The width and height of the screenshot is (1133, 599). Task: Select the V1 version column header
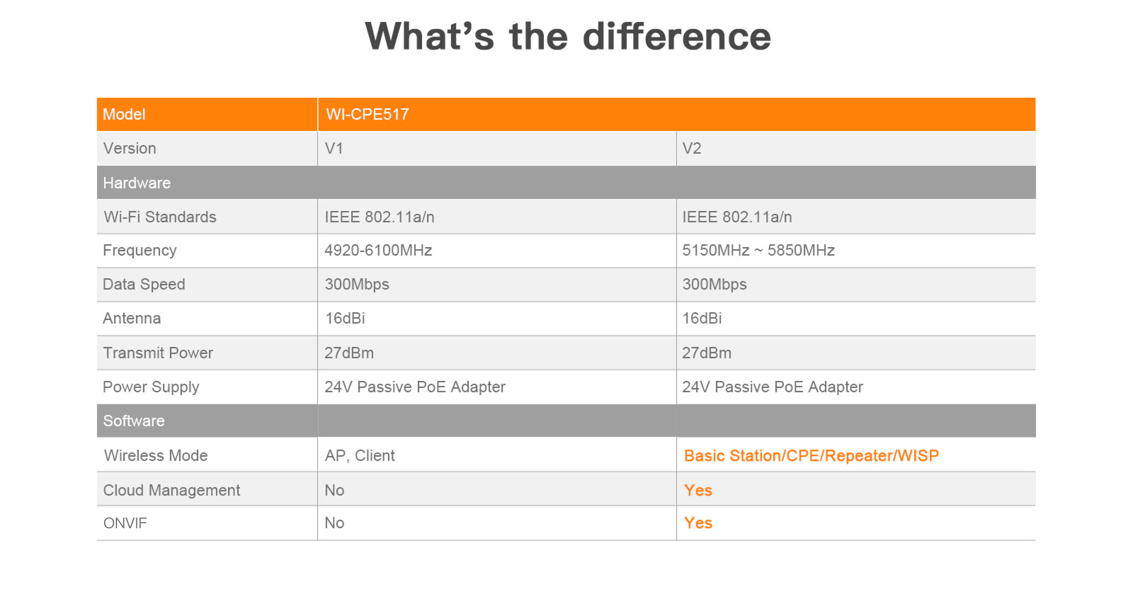334,149
